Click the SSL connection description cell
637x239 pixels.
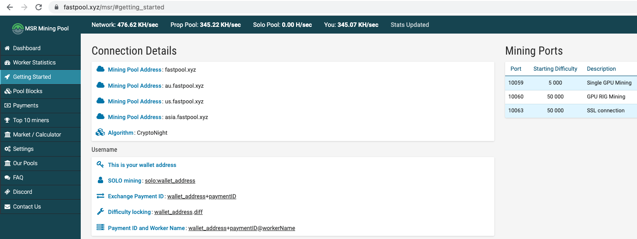coord(606,111)
